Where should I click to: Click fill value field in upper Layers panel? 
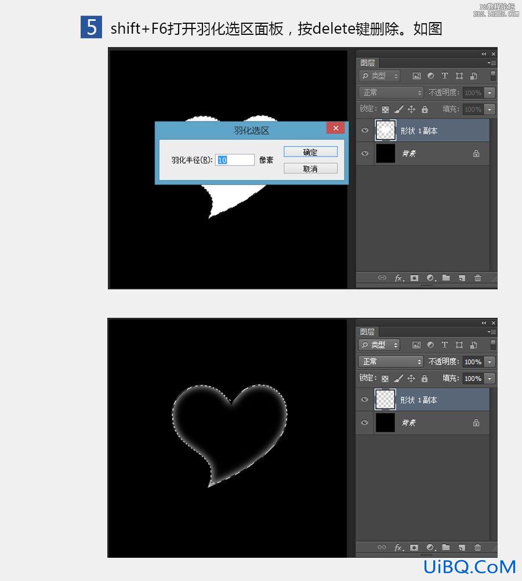473,109
